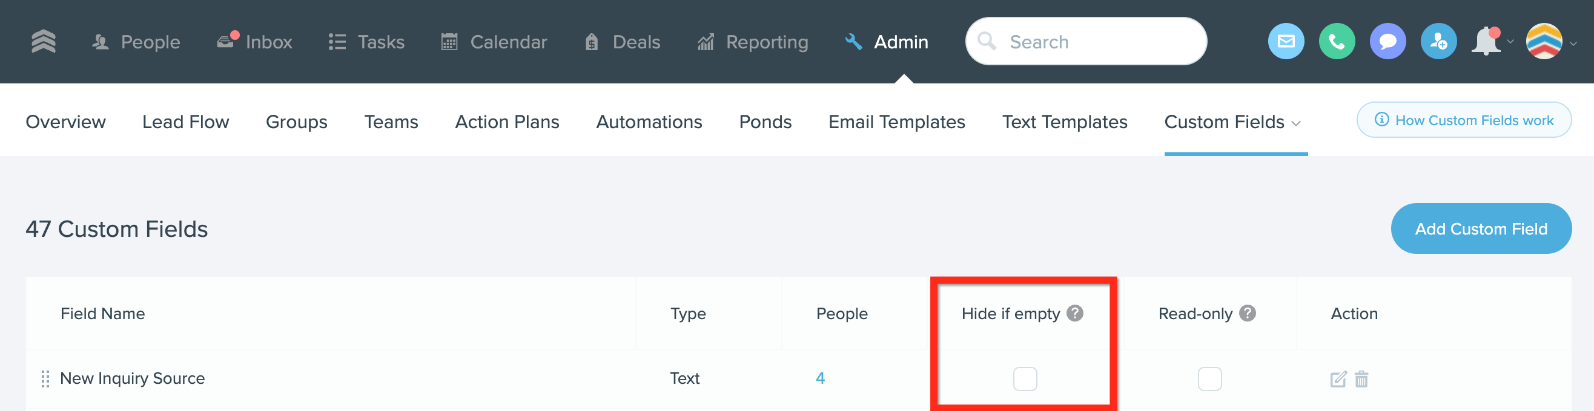The image size is (1594, 411).
Task: Click the add person icon
Action: click(x=1438, y=41)
